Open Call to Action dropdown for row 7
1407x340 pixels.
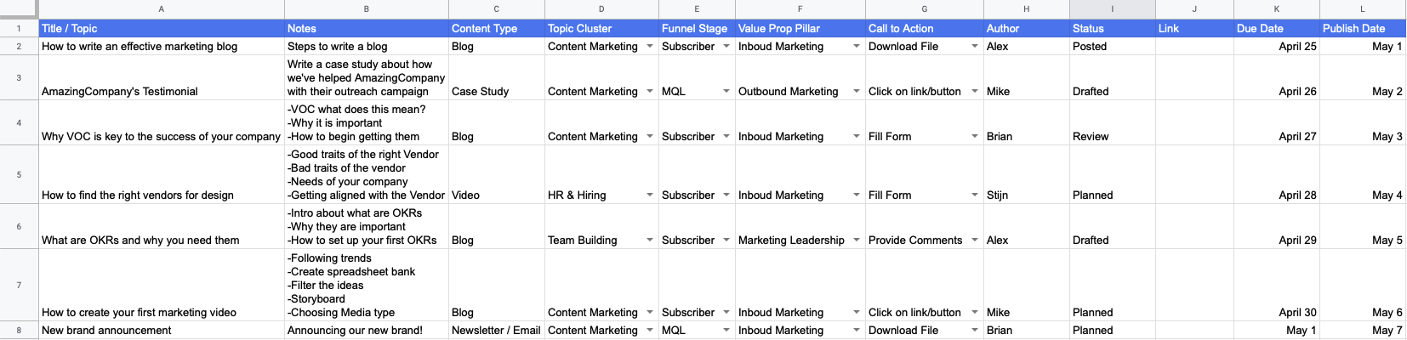tap(975, 313)
